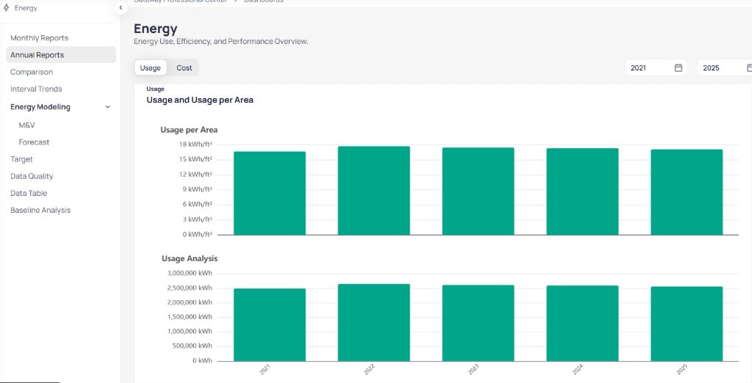Click the Energy page title
This screenshot has height=383, width=752.
(156, 29)
